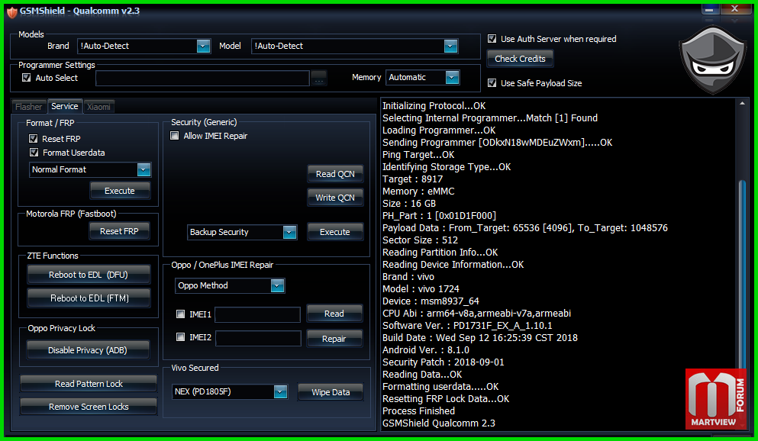Click the log scroll up arrow
758x441 pixels.
point(742,103)
